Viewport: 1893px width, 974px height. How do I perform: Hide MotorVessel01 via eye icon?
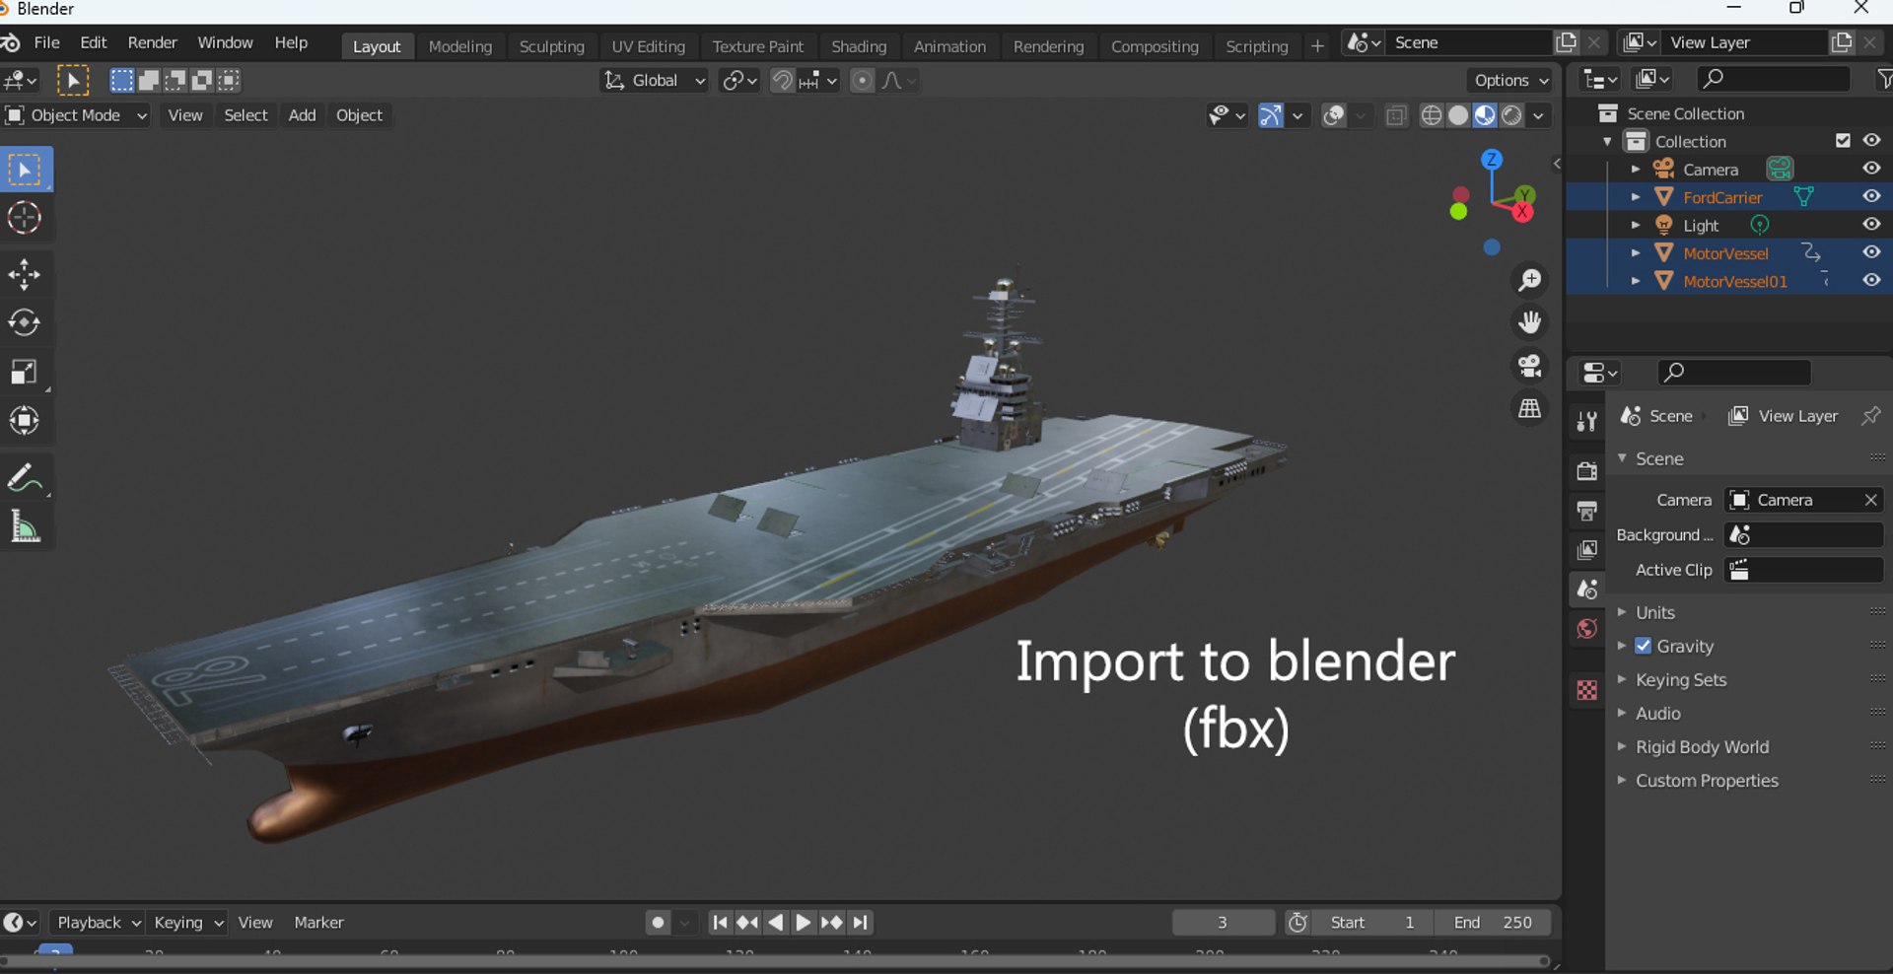click(1871, 281)
